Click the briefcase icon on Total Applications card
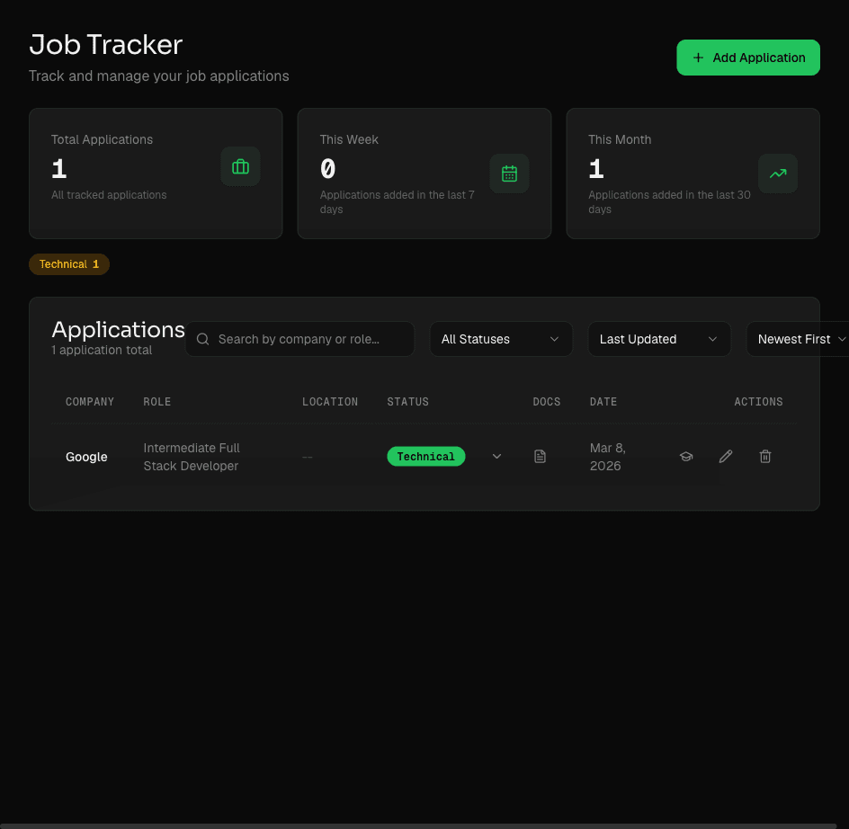This screenshot has width=849, height=829. coord(240,166)
